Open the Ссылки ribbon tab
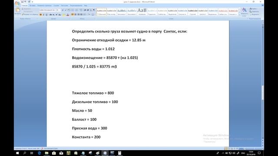The height and width of the screenshot is (156, 278). (56, 6)
